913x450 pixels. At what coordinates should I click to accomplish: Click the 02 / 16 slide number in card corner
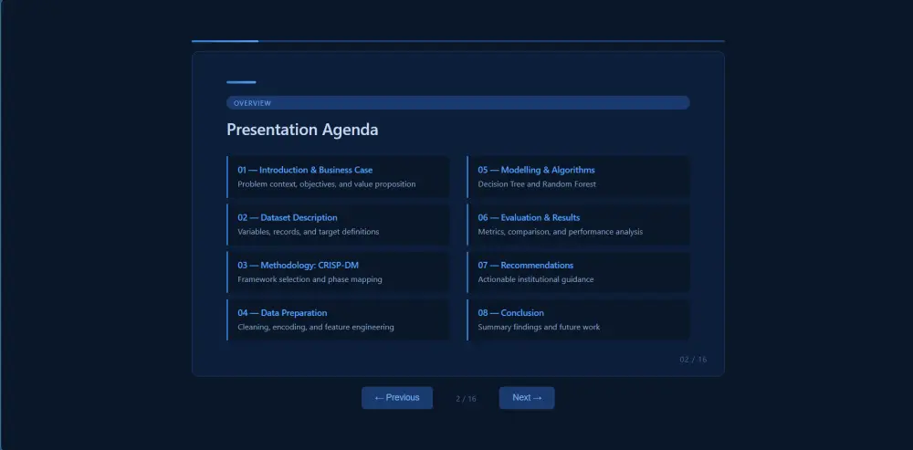pos(693,360)
